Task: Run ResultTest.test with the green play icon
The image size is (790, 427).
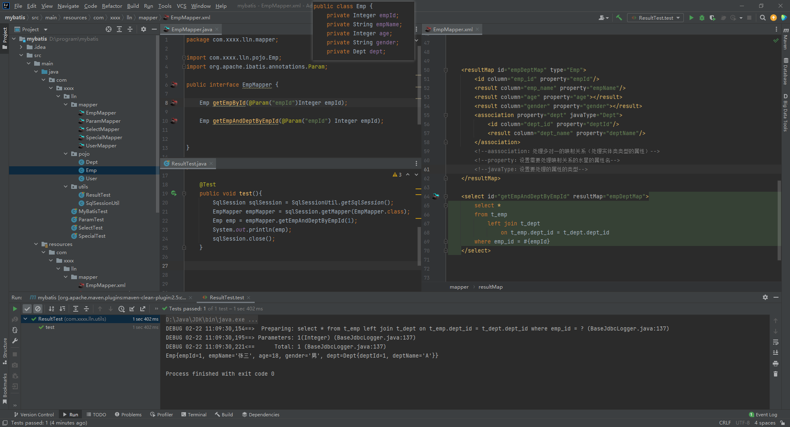Action: [691, 18]
